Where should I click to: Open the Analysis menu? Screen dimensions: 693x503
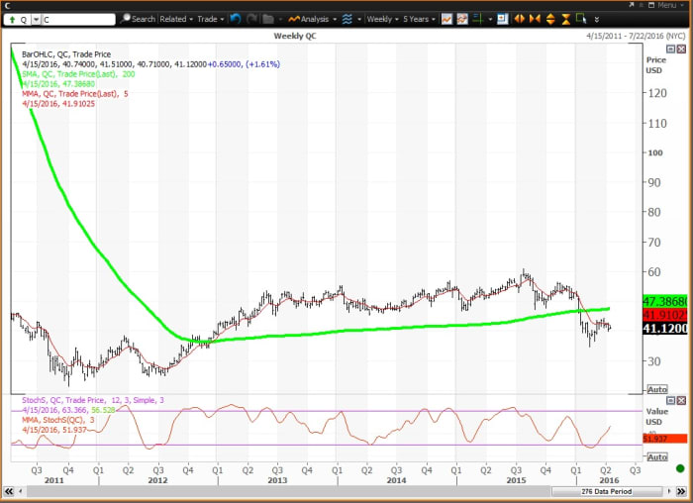point(312,19)
